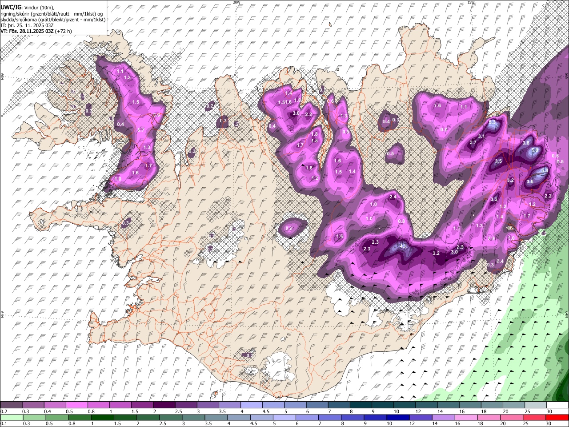The width and height of the screenshot is (569, 427).
Task: Click the "UWC/IG: Vindur (10m)" title line
Action: coord(27,8)
